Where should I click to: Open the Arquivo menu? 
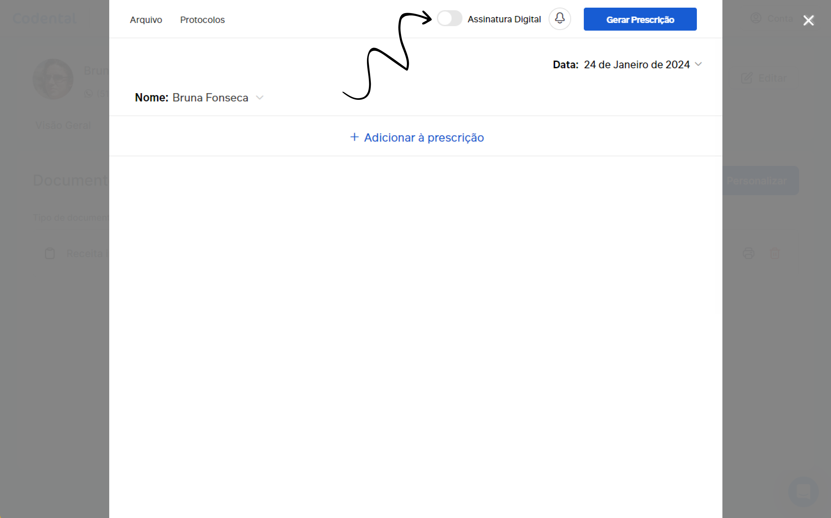[146, 20]
